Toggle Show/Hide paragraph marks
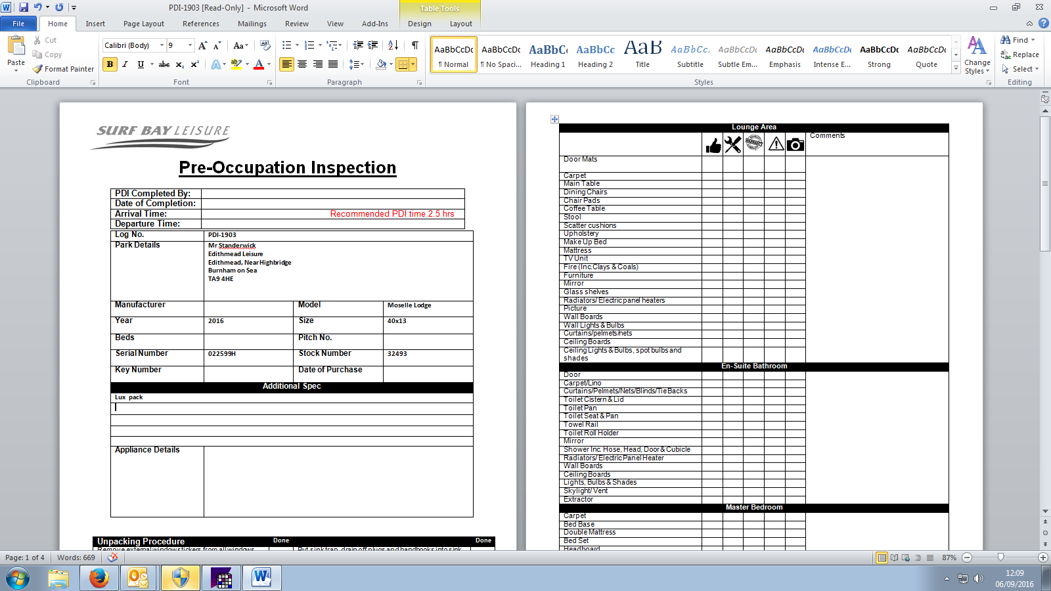 pos(415,45)
